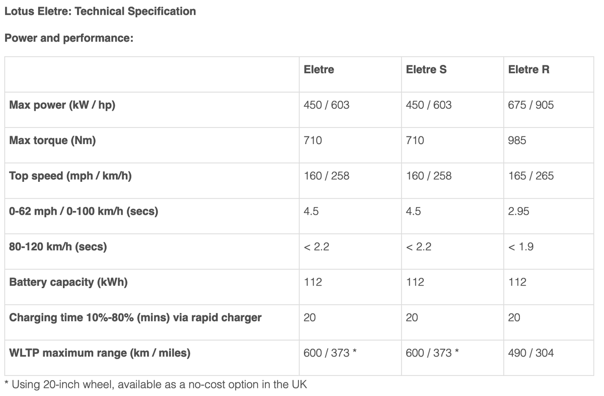Click the WLTP maximum range row label

point(100,353)
